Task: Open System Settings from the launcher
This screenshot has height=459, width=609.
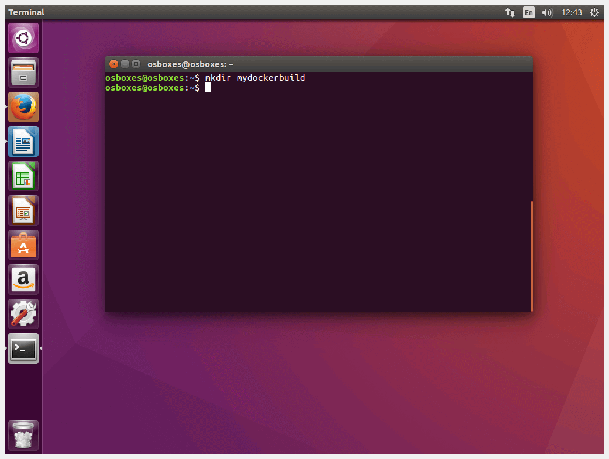Action: click(x=23, y=314)
